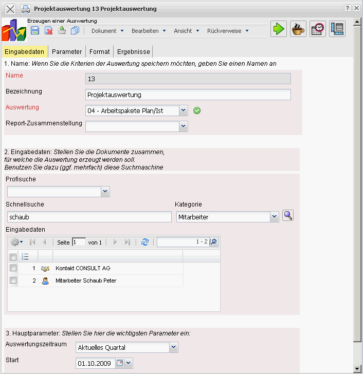The image size is (363, 374).
Task: Toggle the select-all checkbox in grid header
Action: pyautogui.click(x=13, y=256)
